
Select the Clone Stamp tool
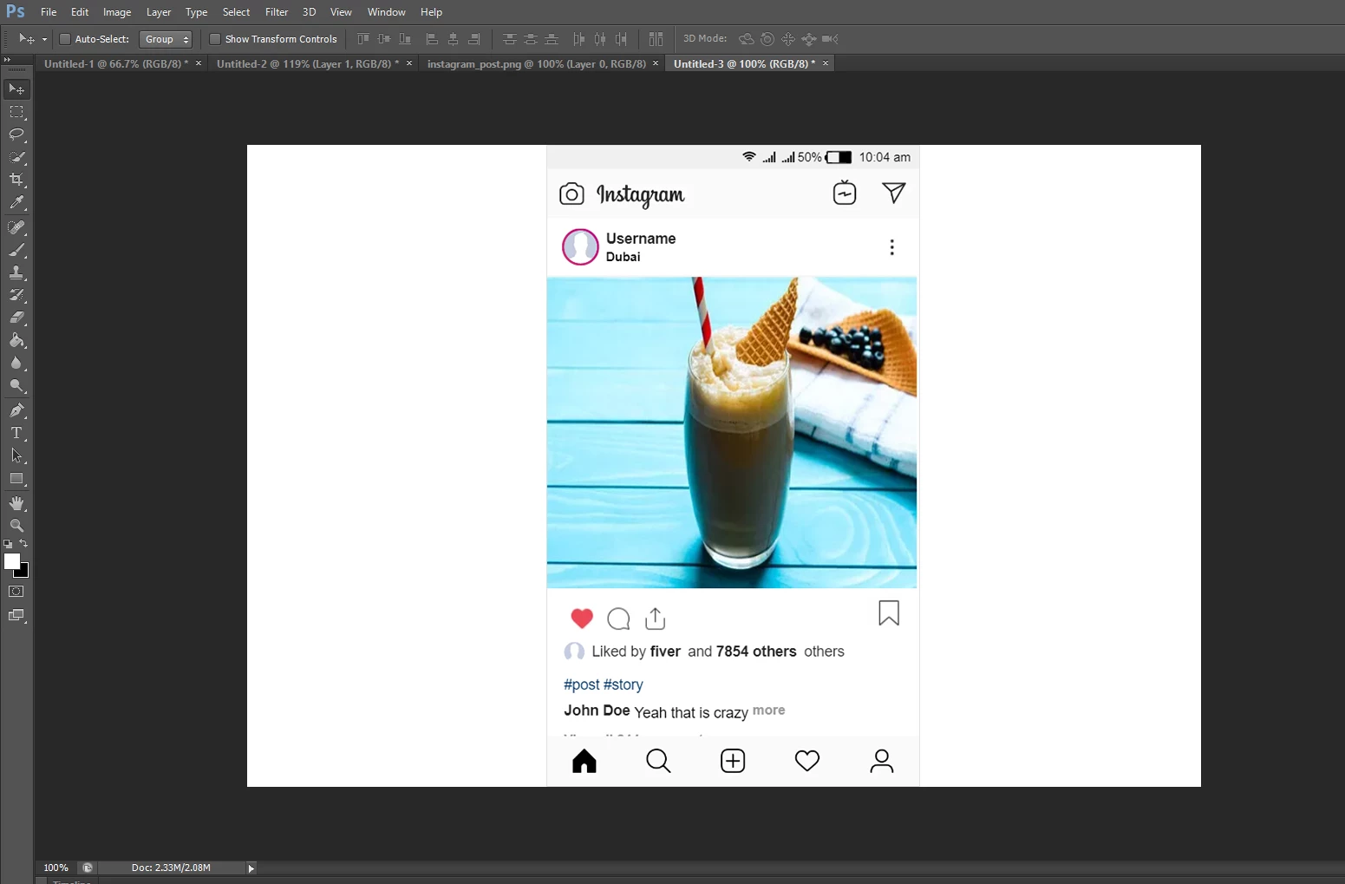point(16,272)
